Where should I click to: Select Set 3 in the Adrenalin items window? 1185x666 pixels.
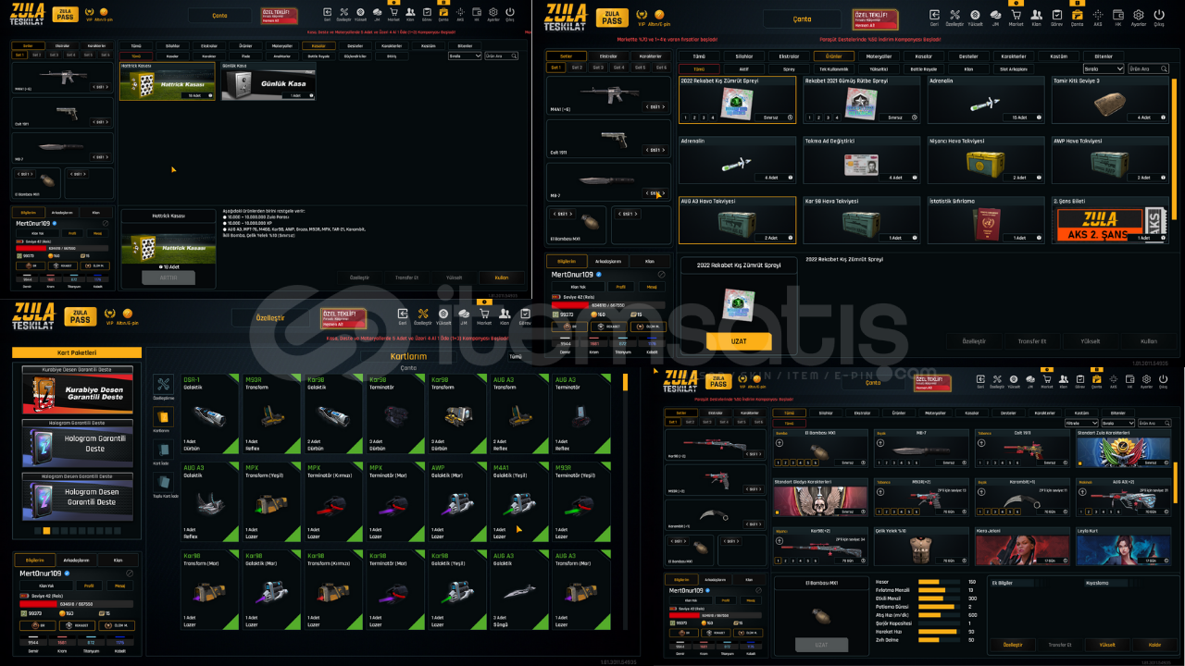click(x=598, y=68)
